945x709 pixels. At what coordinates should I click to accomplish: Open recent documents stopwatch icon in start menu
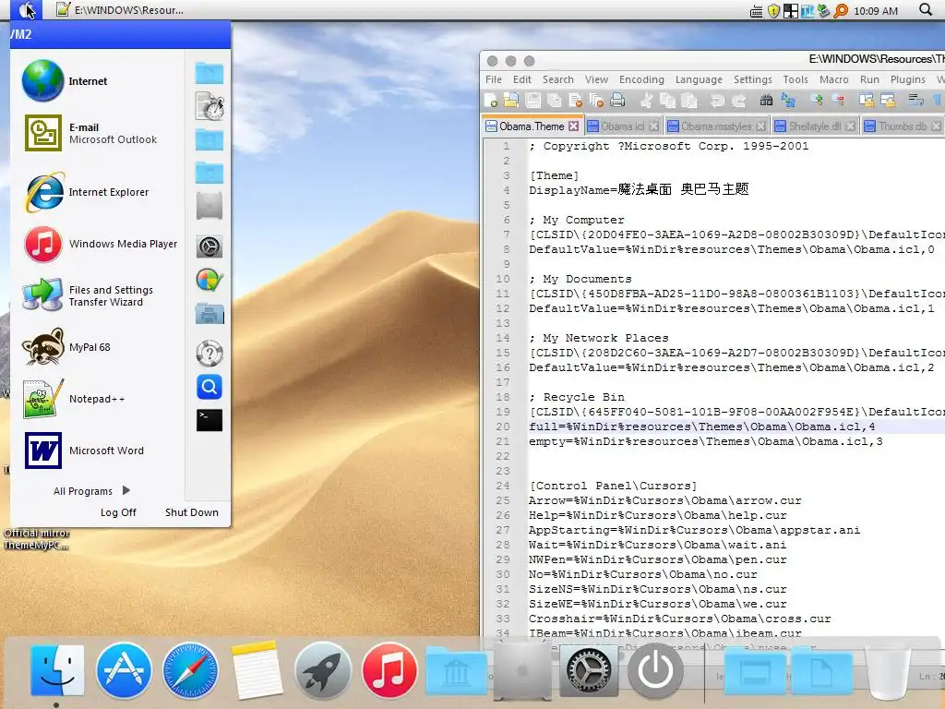tap(209, 106)
